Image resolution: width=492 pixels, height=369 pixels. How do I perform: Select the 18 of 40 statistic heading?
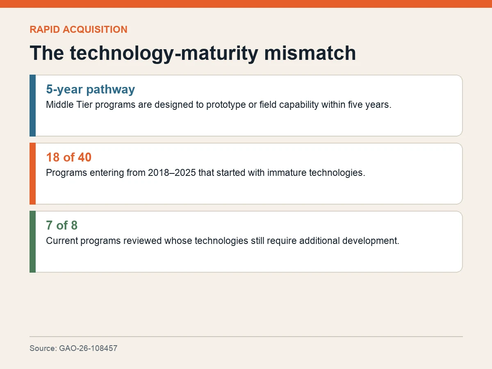point(68,157)
